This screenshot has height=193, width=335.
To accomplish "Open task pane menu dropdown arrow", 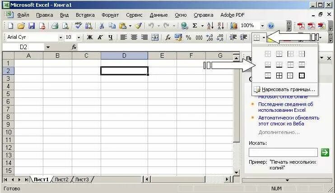I will click(321, 58).
